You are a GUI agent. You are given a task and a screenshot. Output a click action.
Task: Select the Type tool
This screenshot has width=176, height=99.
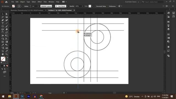[x=3, y=23]
